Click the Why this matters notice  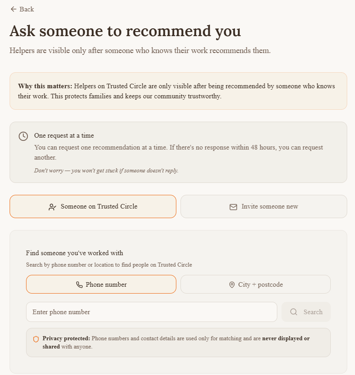178,91
